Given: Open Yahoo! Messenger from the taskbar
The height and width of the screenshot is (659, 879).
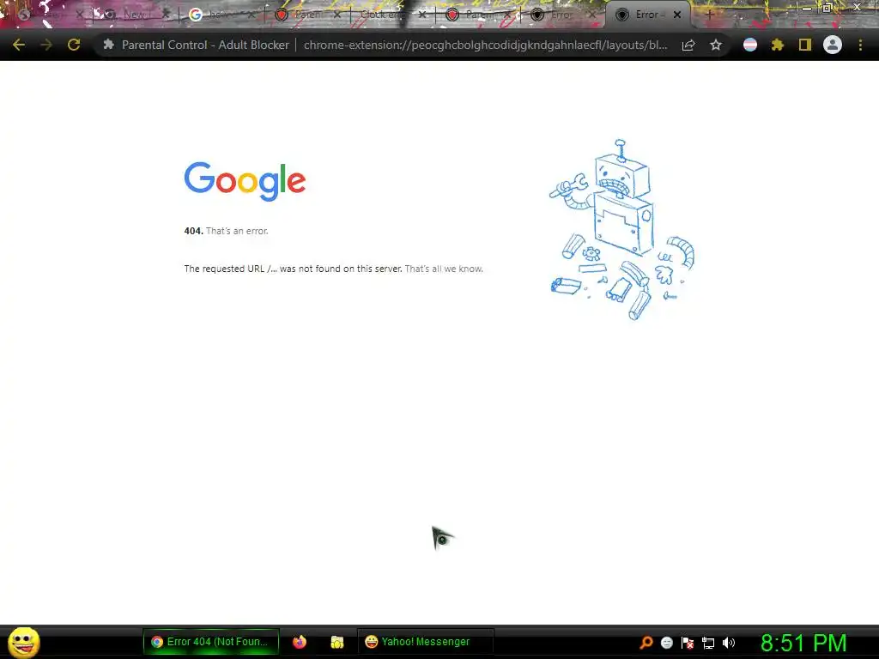Looking at the screenshot, I should tap(426, 642).
